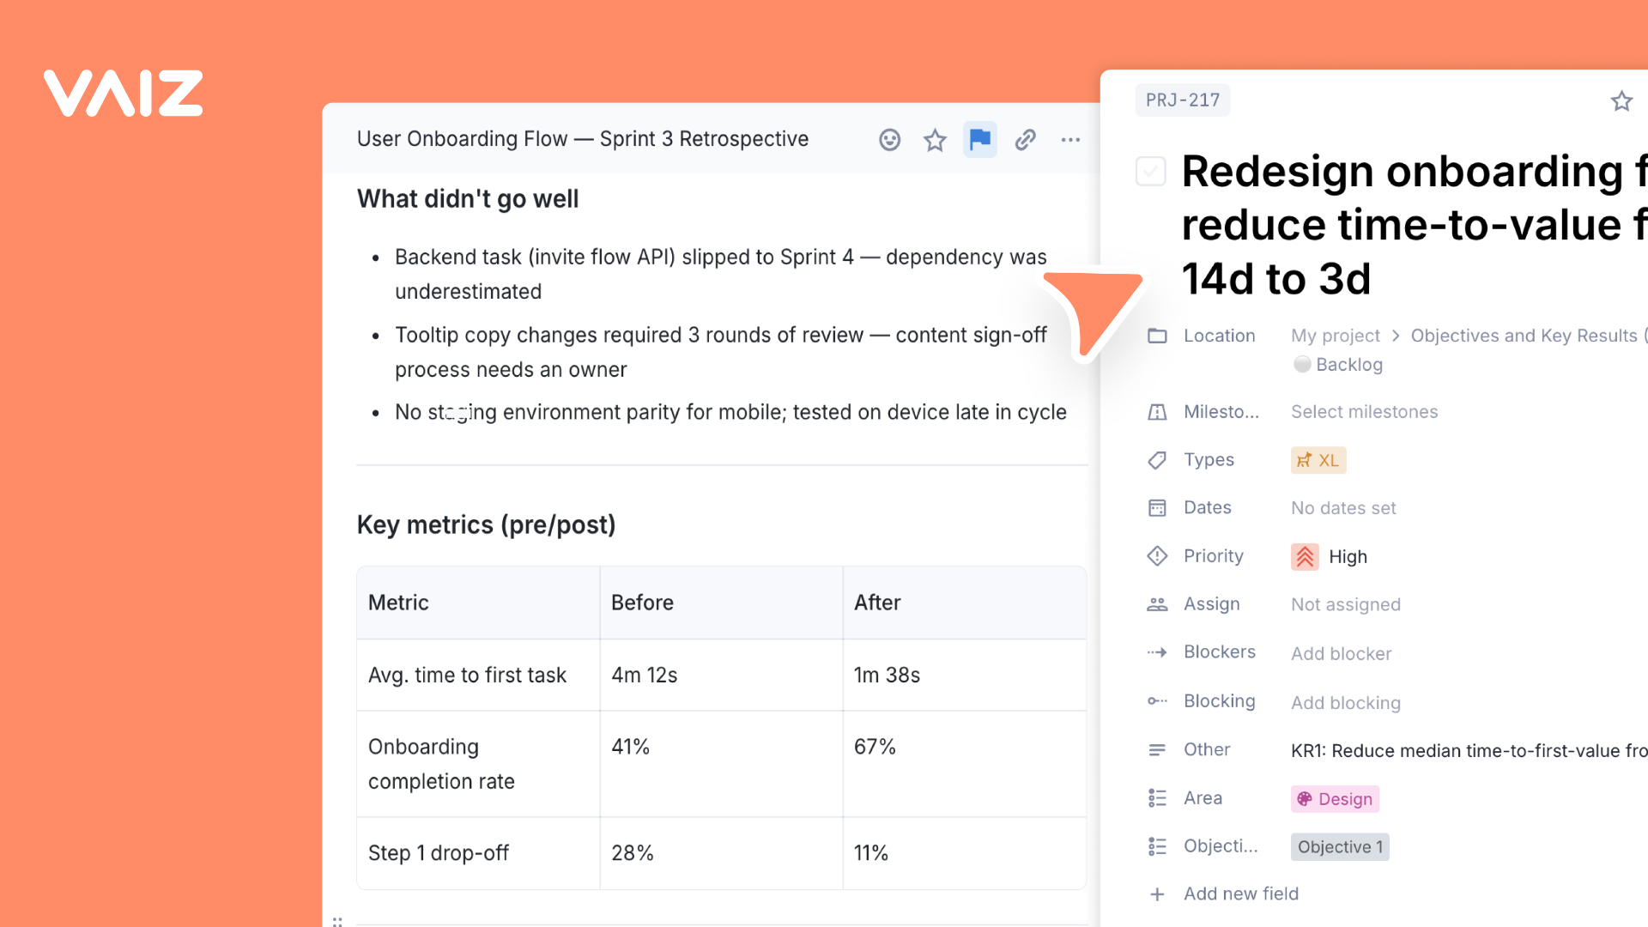This screenshot has width=1648, height=927.
Task: Open Objectives and Key Results breadcrumb
Action: pyautogui.click(x=1524, y=336)
